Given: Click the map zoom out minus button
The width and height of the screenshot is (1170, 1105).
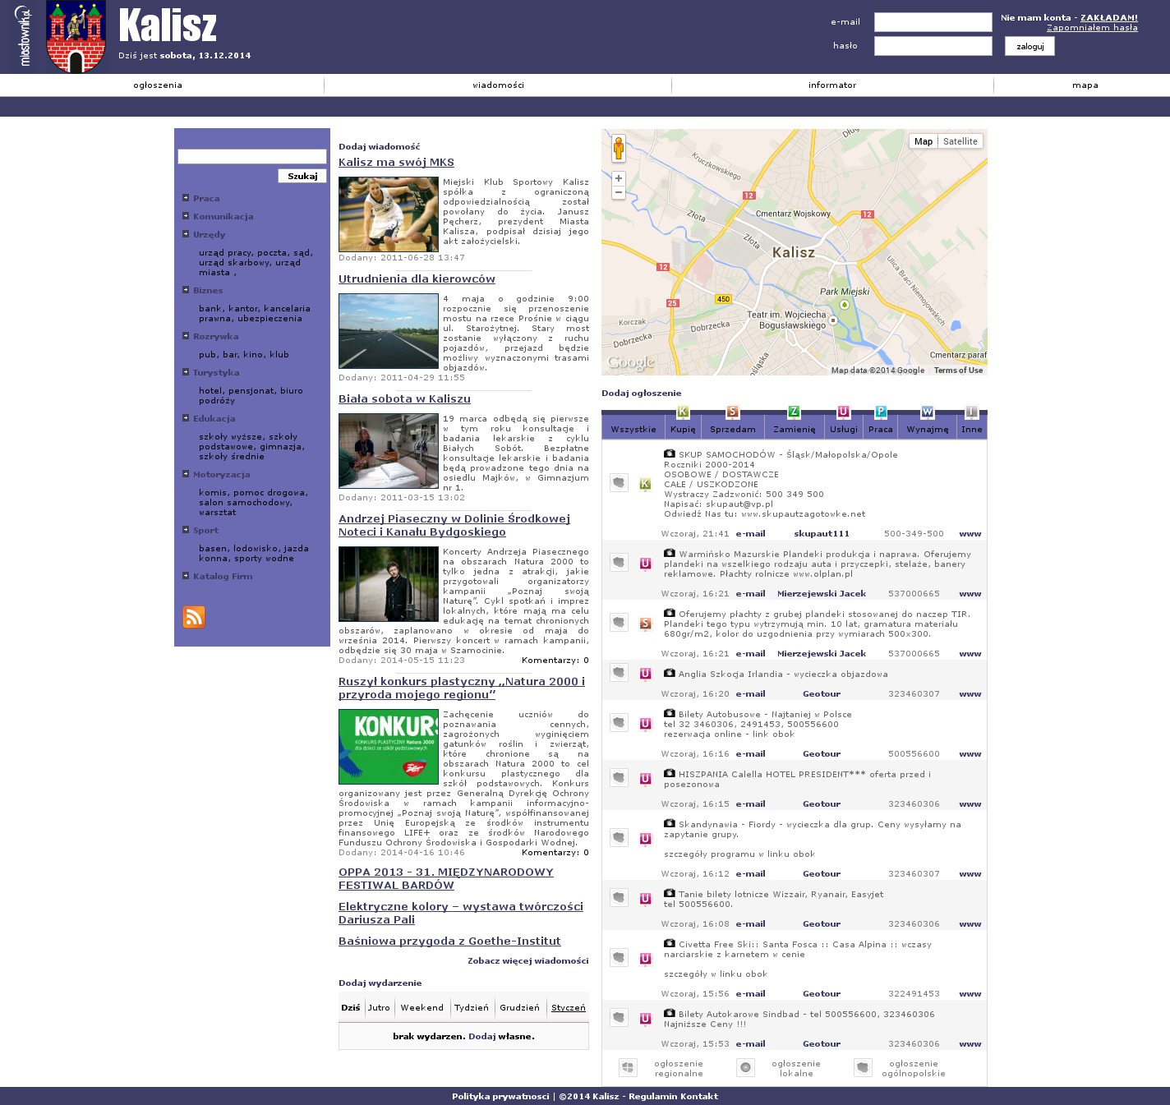Looking at the screenshot, I should pos(619,193).
